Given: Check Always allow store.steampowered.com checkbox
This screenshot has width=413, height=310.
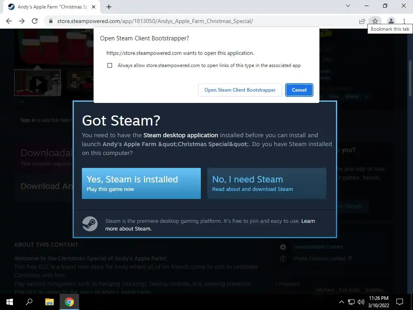Looking at the screenshot, I should tap(110, 65).
